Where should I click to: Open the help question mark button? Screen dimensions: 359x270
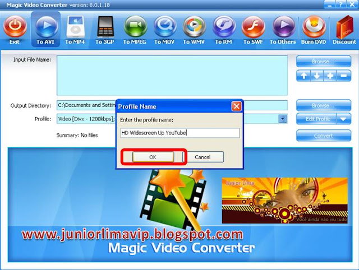click(x=340, y=4)
